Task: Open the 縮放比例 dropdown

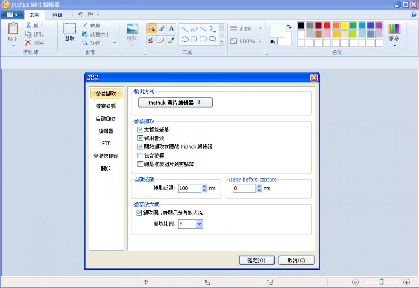Action: (x=199, y=224)
